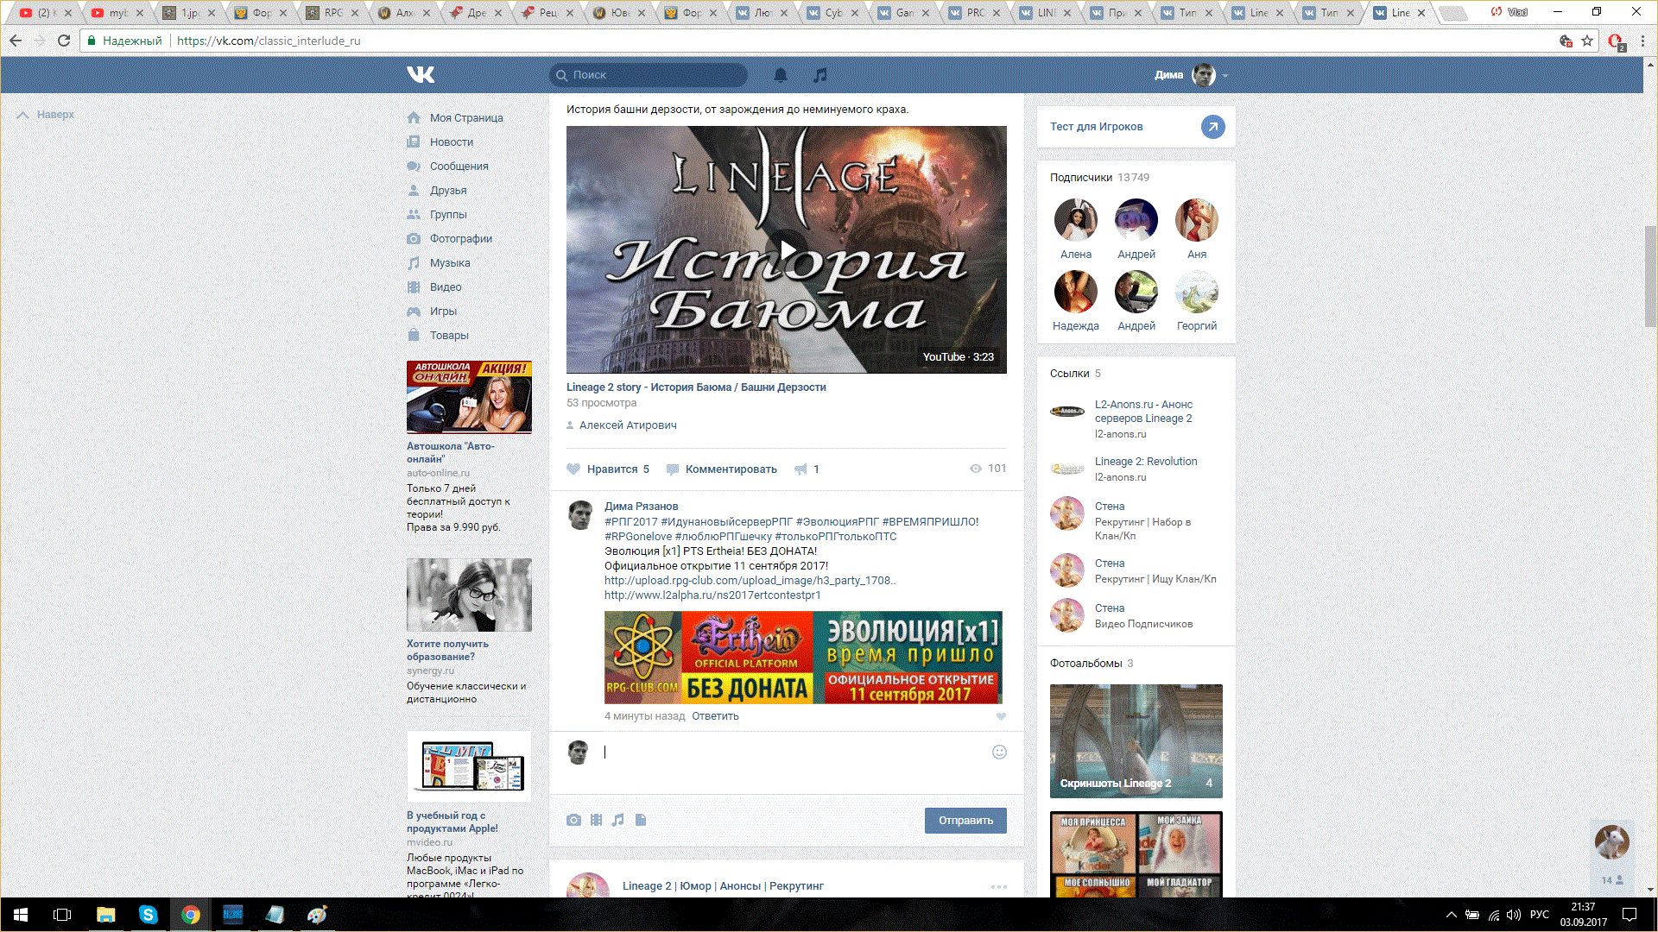The image size is (1658, 932).
Task: Click the Товары bag icon
Action: [x=414, y=335]
